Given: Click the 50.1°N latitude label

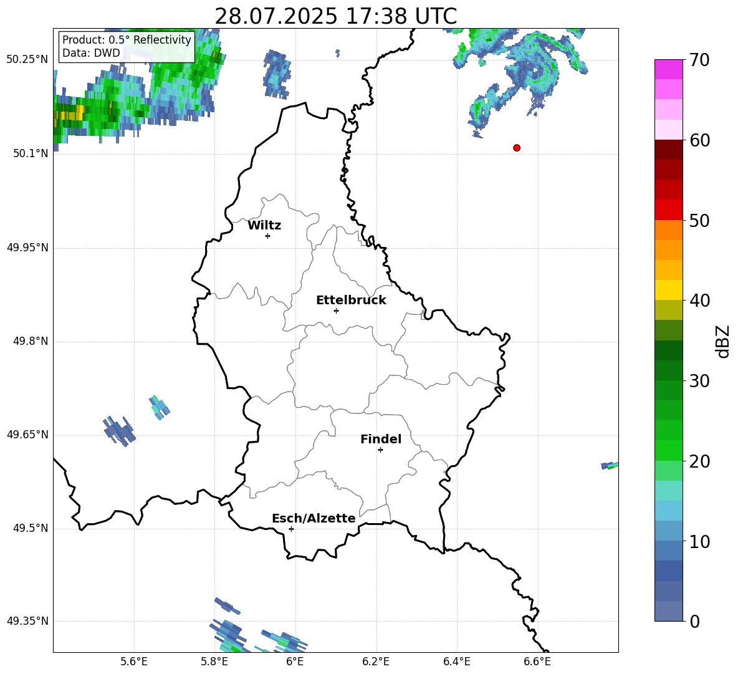Looking at the screenshot, I should [31, 153].
